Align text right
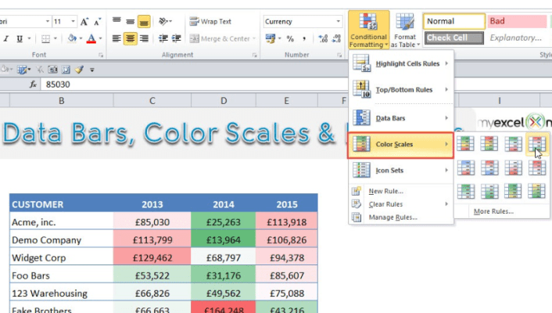This screenshot has width=552, height=313. [x=144, y=38]
